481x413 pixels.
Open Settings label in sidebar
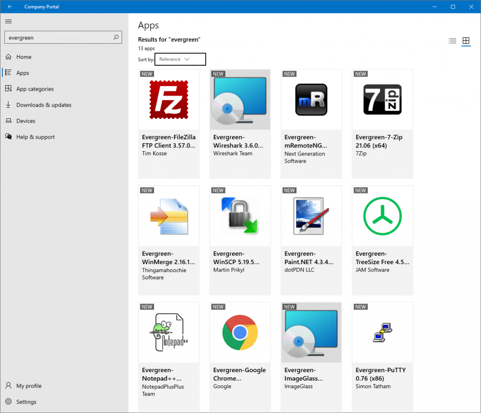tap(26, 402)
